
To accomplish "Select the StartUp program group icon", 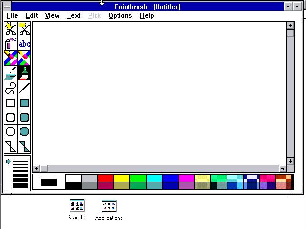I will [x=77, y=206].
